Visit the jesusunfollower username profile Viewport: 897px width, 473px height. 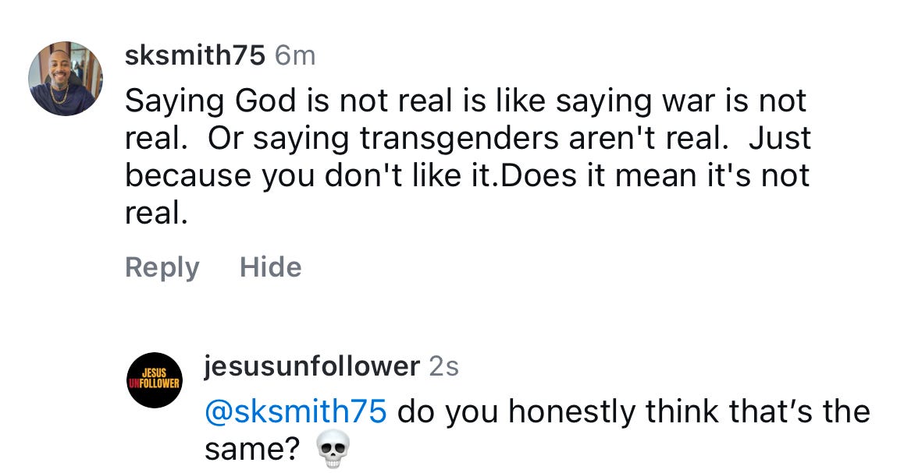point(311,366)
